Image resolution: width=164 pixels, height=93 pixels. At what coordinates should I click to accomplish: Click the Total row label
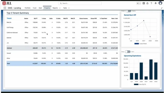point(8,63)
